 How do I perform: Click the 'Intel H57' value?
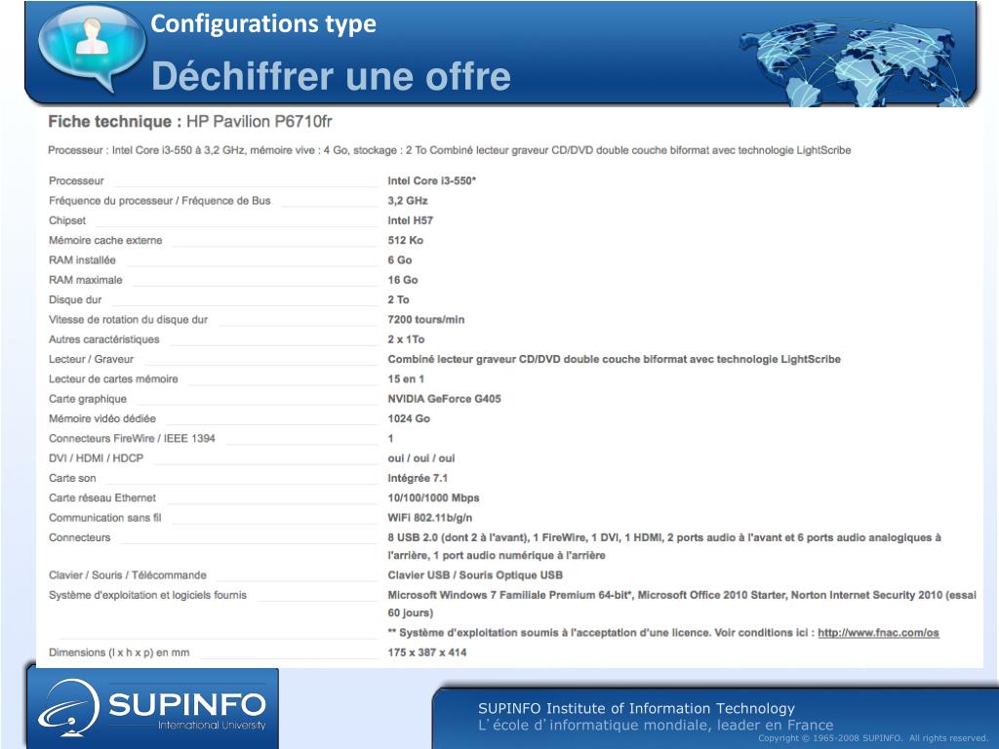pos(411,220)
